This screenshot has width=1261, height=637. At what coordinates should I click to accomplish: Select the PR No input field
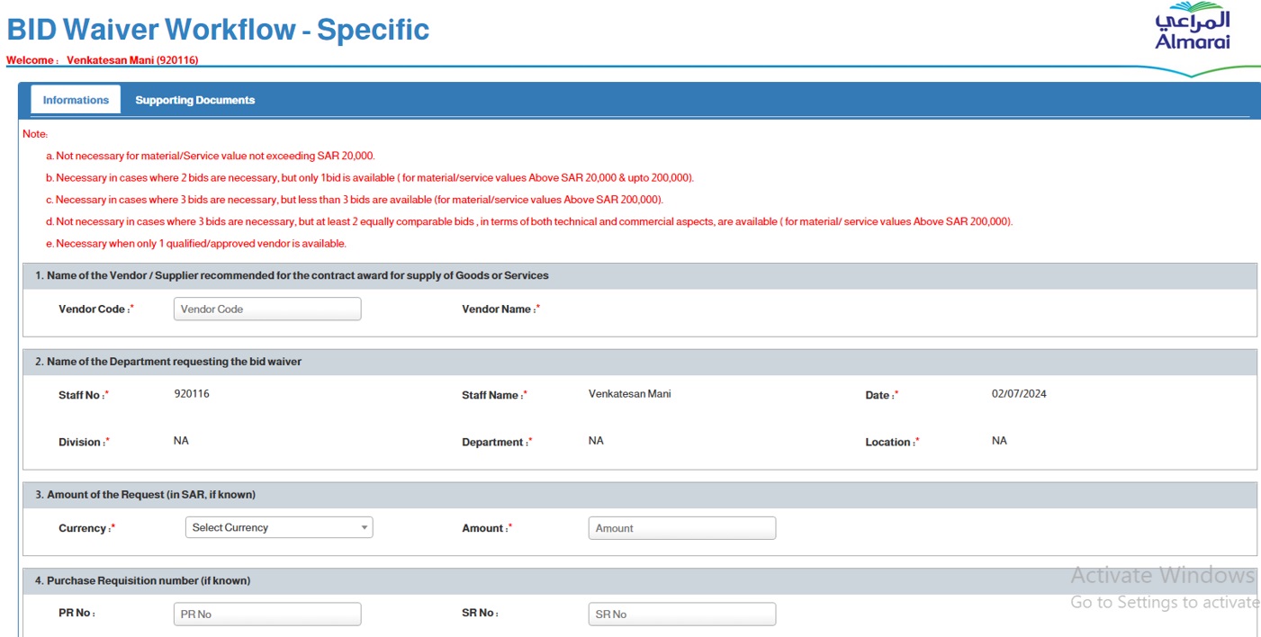pyautogui.click(x=266, y=614)
